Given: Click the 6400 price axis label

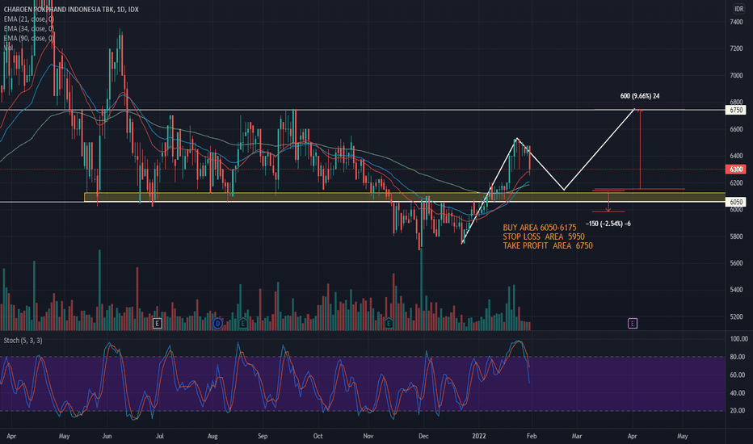Looking at the screenshot, I should point(736,156).
